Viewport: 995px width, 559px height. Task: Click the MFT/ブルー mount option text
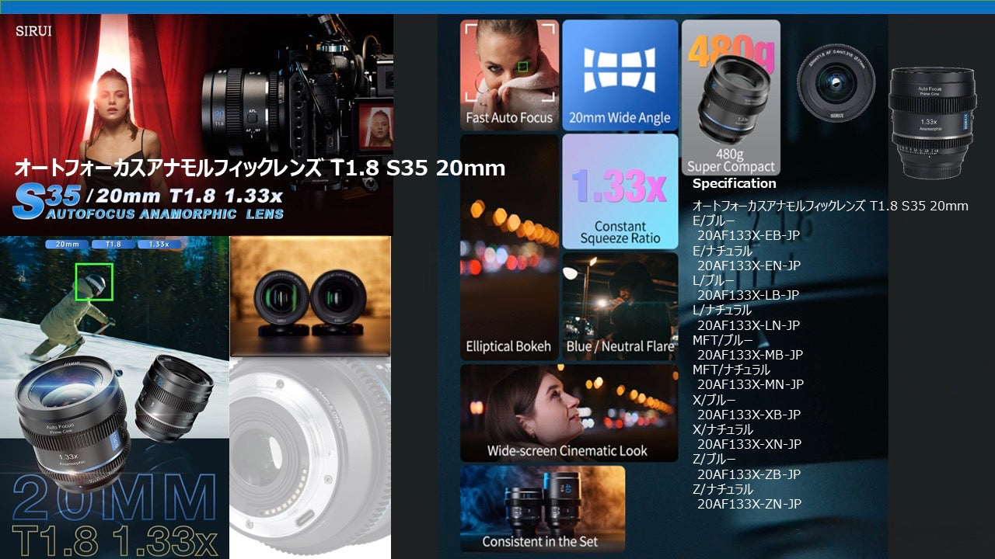[722, 340]
